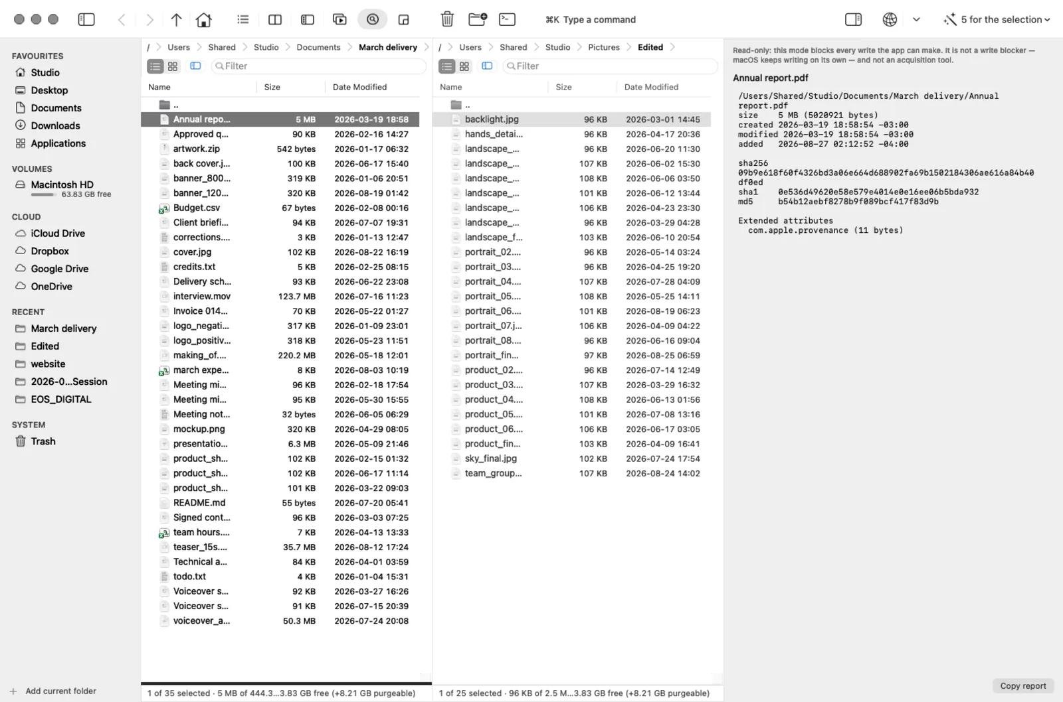Viewport: 1063px width, 702px height.
Task: Move selection to Trash via toolbar
Action: [447, 19]
